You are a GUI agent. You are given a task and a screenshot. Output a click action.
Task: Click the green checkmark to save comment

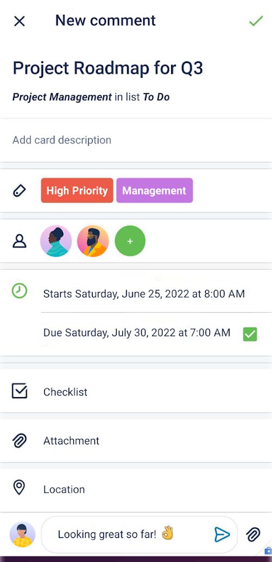pos(256,21)
